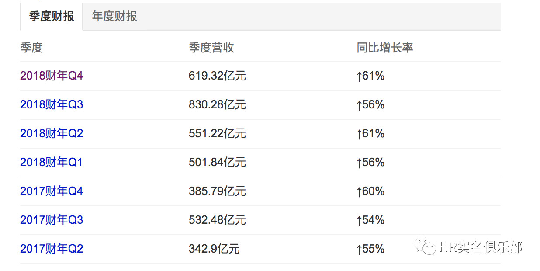Click the HR实名俱乐部 watermark text
Viewport: 540px width, 271px height.
pos(481,247)
